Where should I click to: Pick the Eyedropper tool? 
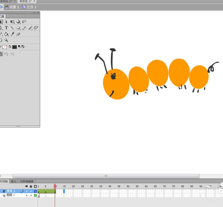(12, 34)
